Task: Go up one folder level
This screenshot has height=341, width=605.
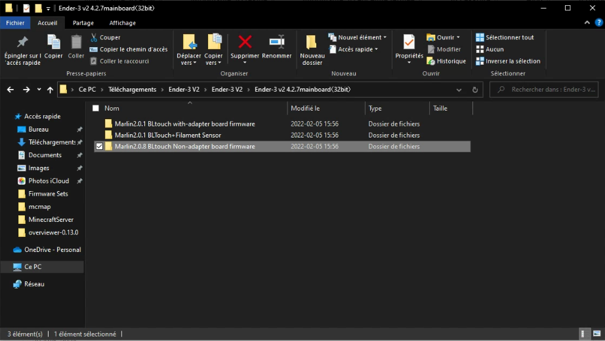Action: tap(50, 90)
